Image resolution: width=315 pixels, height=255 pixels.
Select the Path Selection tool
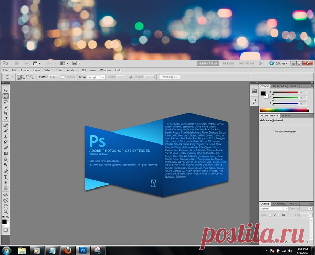6,183
